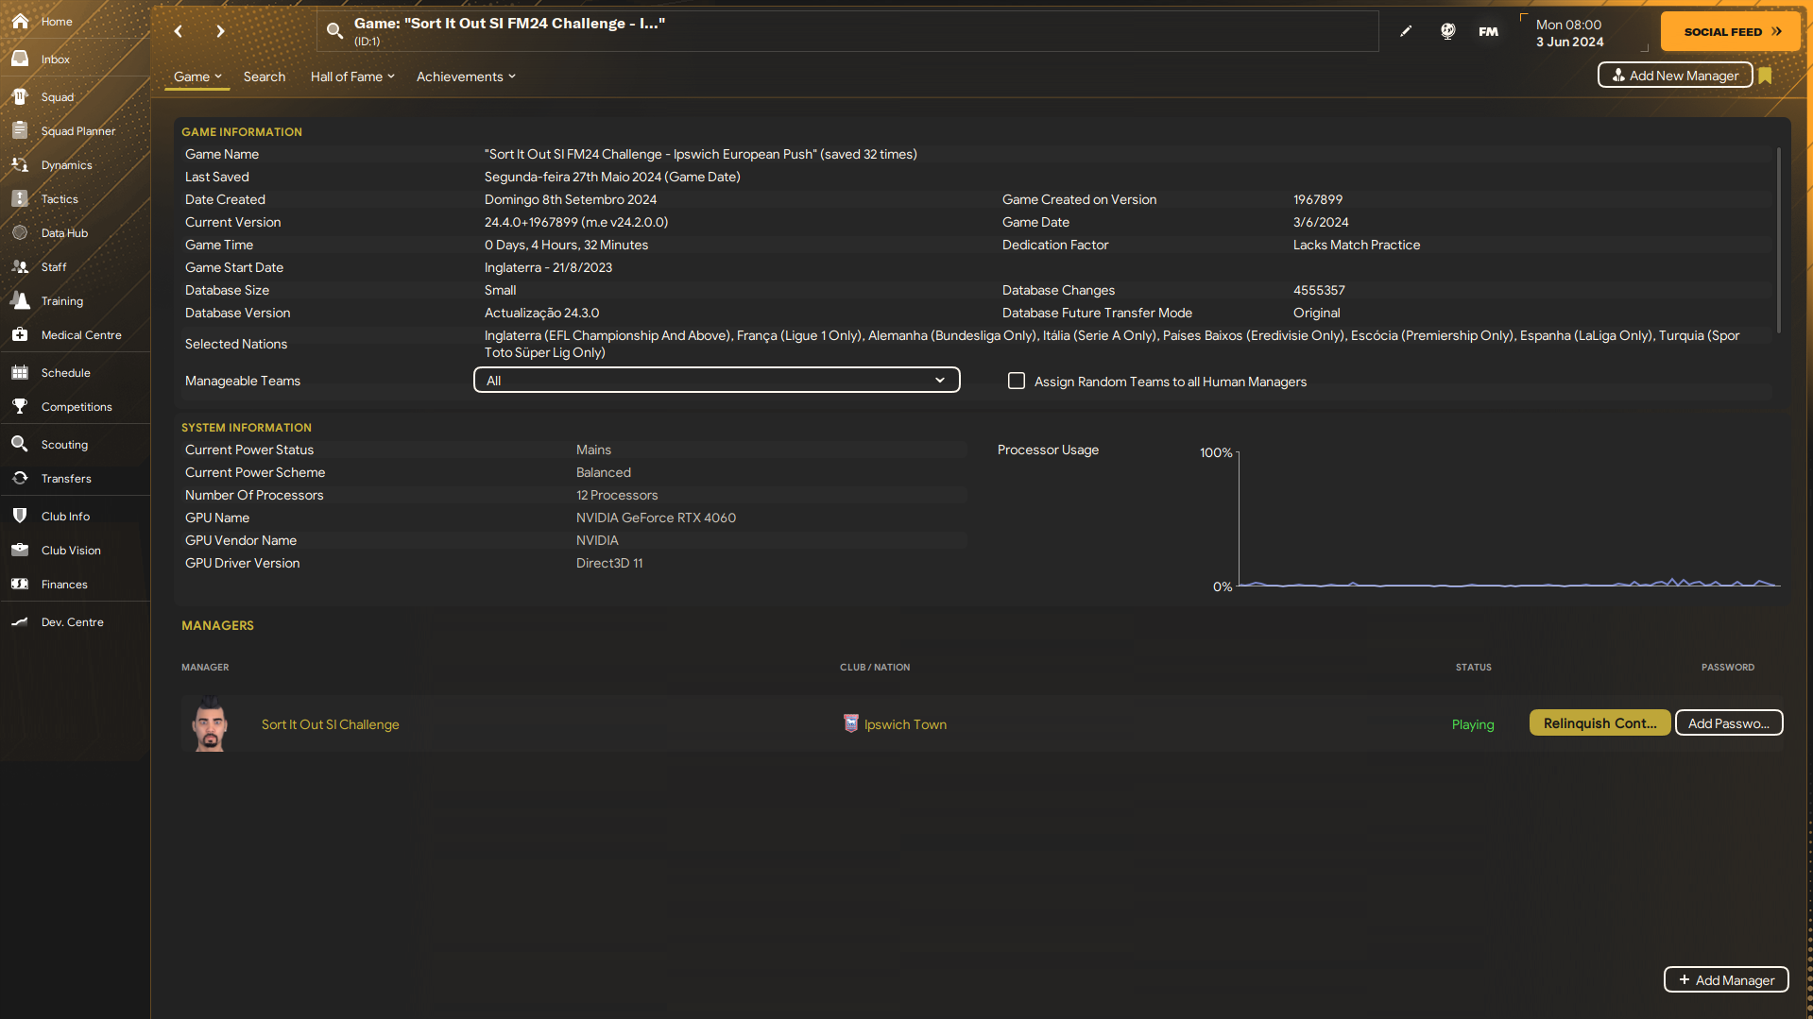
Task: Open the Tactics board icon
Action: pyautogui.click(x=20, y=198)
